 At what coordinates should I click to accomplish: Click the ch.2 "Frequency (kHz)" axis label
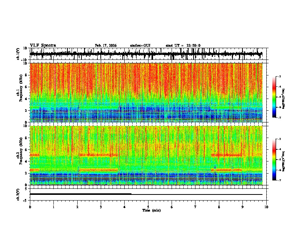click(21, 151)
